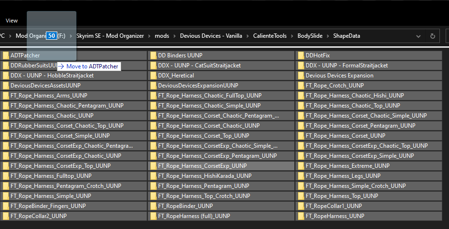Click the ShapeData breadcrumb

(346, 36)
